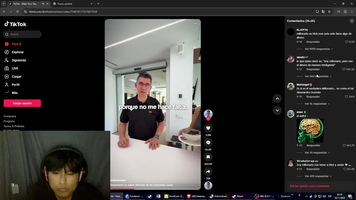356x200 pixels.
Task: Expand 262 replies under alesito's comment
Action: click(x=318, y=76)
